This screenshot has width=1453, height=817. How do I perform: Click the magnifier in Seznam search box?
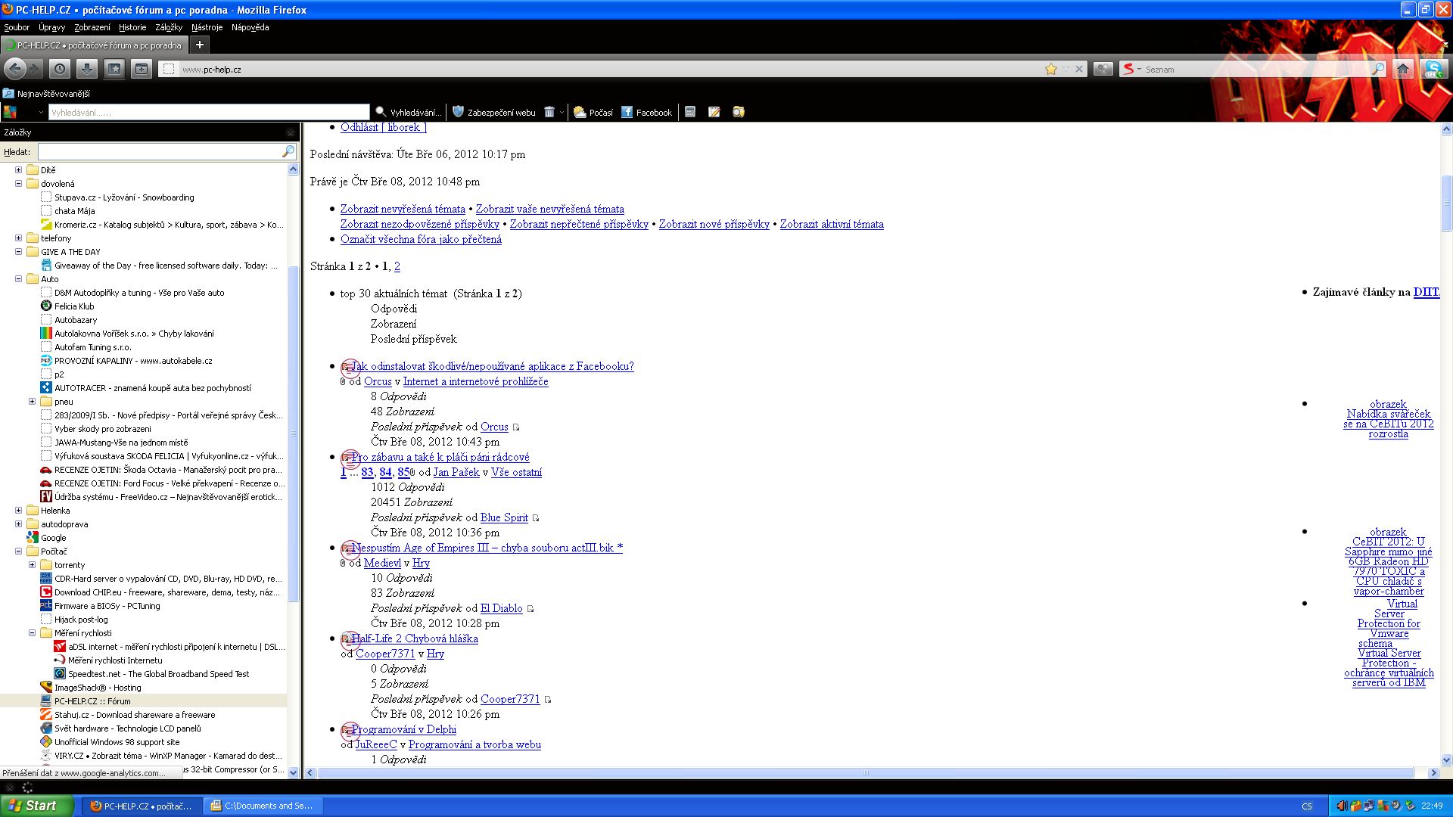point(1377,69)
